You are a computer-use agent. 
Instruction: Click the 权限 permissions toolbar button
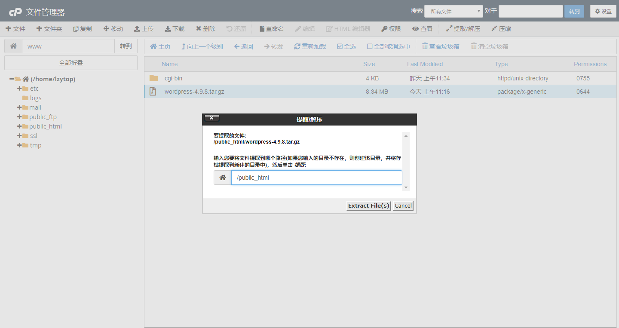[391, 29]
